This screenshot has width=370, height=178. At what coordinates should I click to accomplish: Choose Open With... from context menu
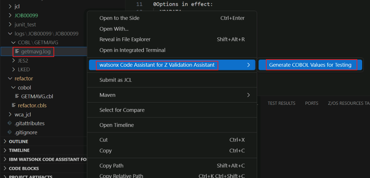pyautogui.click(x=172, y=29)
